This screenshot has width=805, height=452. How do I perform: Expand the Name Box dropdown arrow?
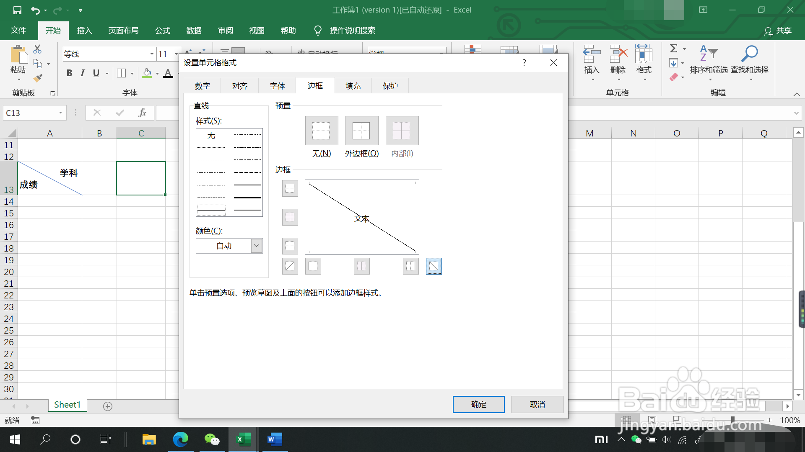pyautogui.click(x=60, y=113)
